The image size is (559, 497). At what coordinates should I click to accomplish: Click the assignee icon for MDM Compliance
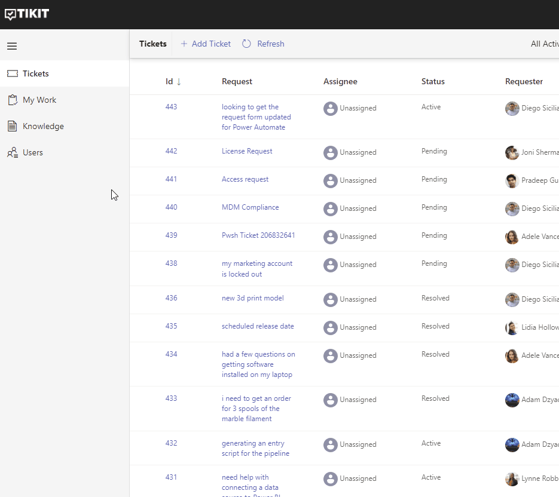(x=331, y=208)
